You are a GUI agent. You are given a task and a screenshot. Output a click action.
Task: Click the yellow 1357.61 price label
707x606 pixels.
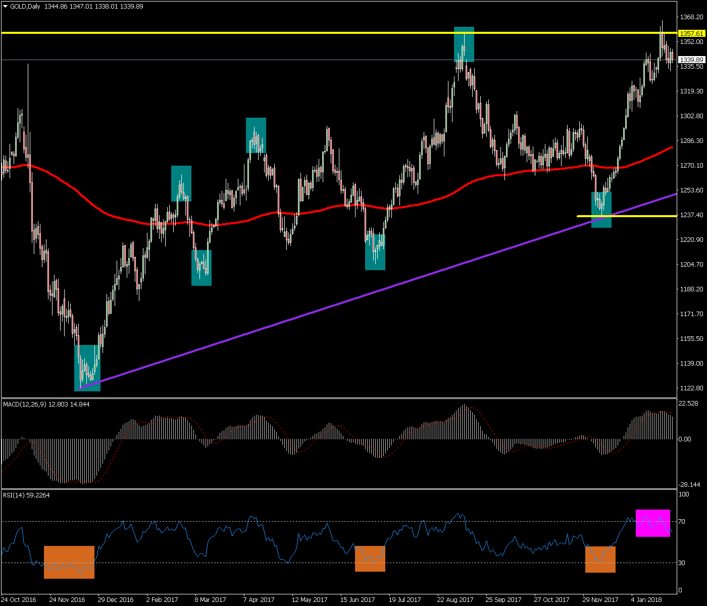(691, 33)
